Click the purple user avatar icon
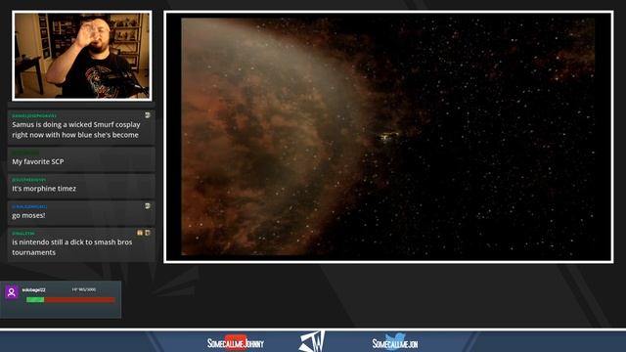The height and width of the screenshot is (352, 626). (x=12, y=292)
